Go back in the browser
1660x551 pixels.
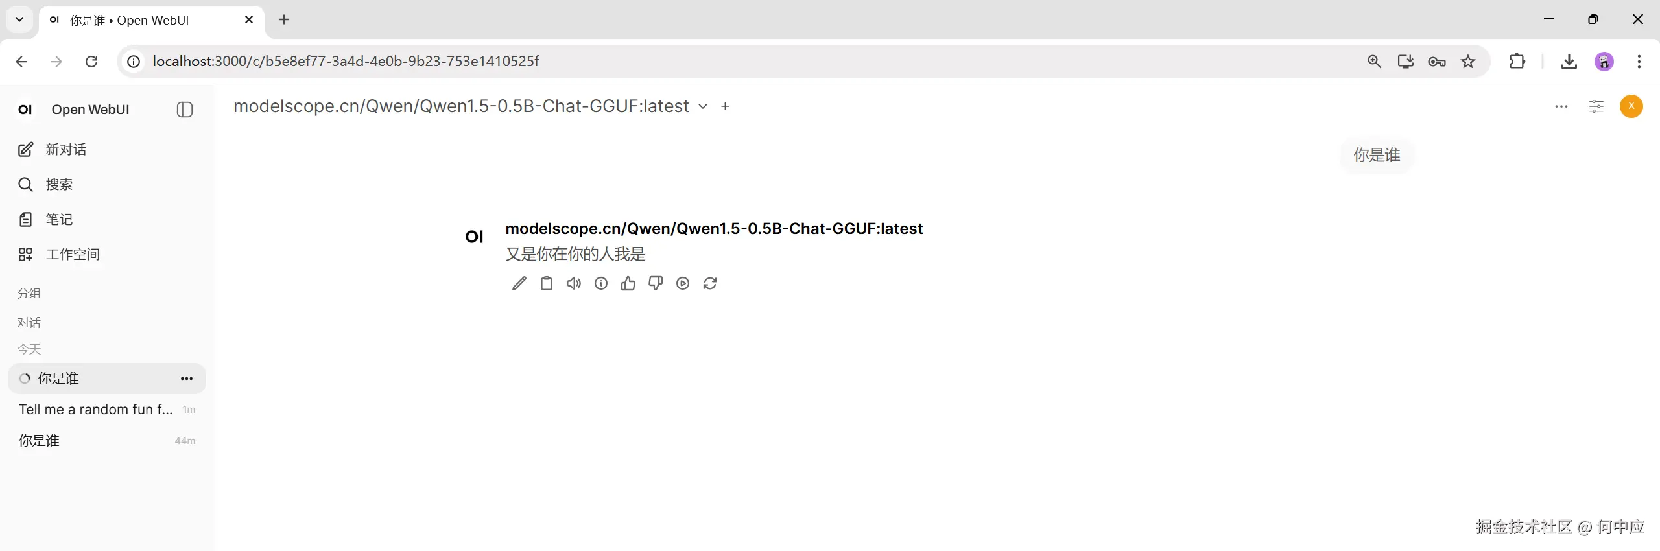tap(21, 62)
